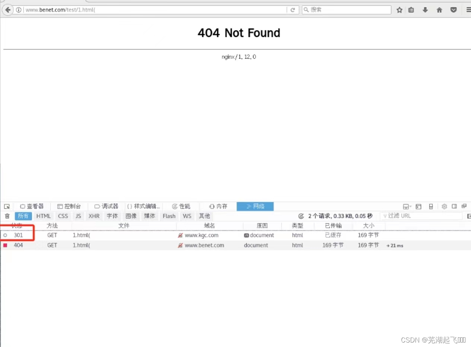Click inside the 过滤 URL filter field

[421, 216]
